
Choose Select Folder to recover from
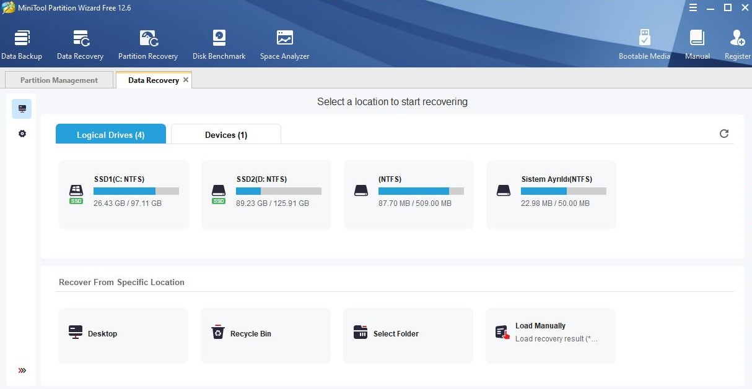click(408, 335)
